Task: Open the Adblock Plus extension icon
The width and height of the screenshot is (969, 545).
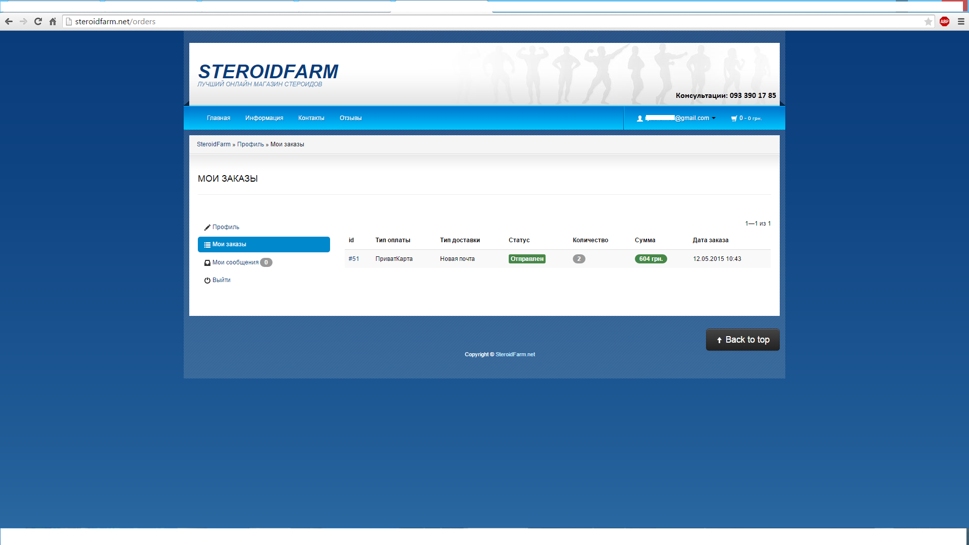Action: pyautogui.click(x=944, y=21)
